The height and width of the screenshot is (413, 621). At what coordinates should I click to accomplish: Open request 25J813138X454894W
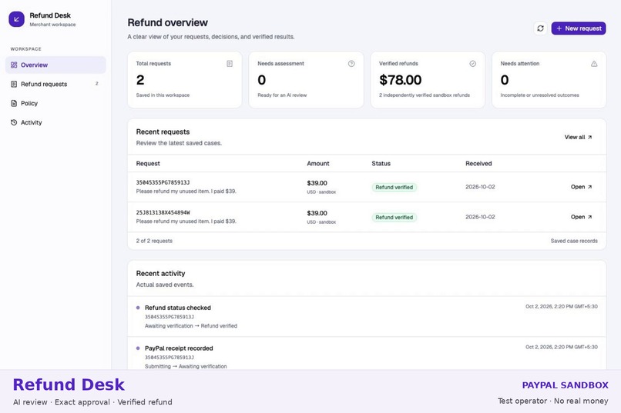click(x=581, y=217)
